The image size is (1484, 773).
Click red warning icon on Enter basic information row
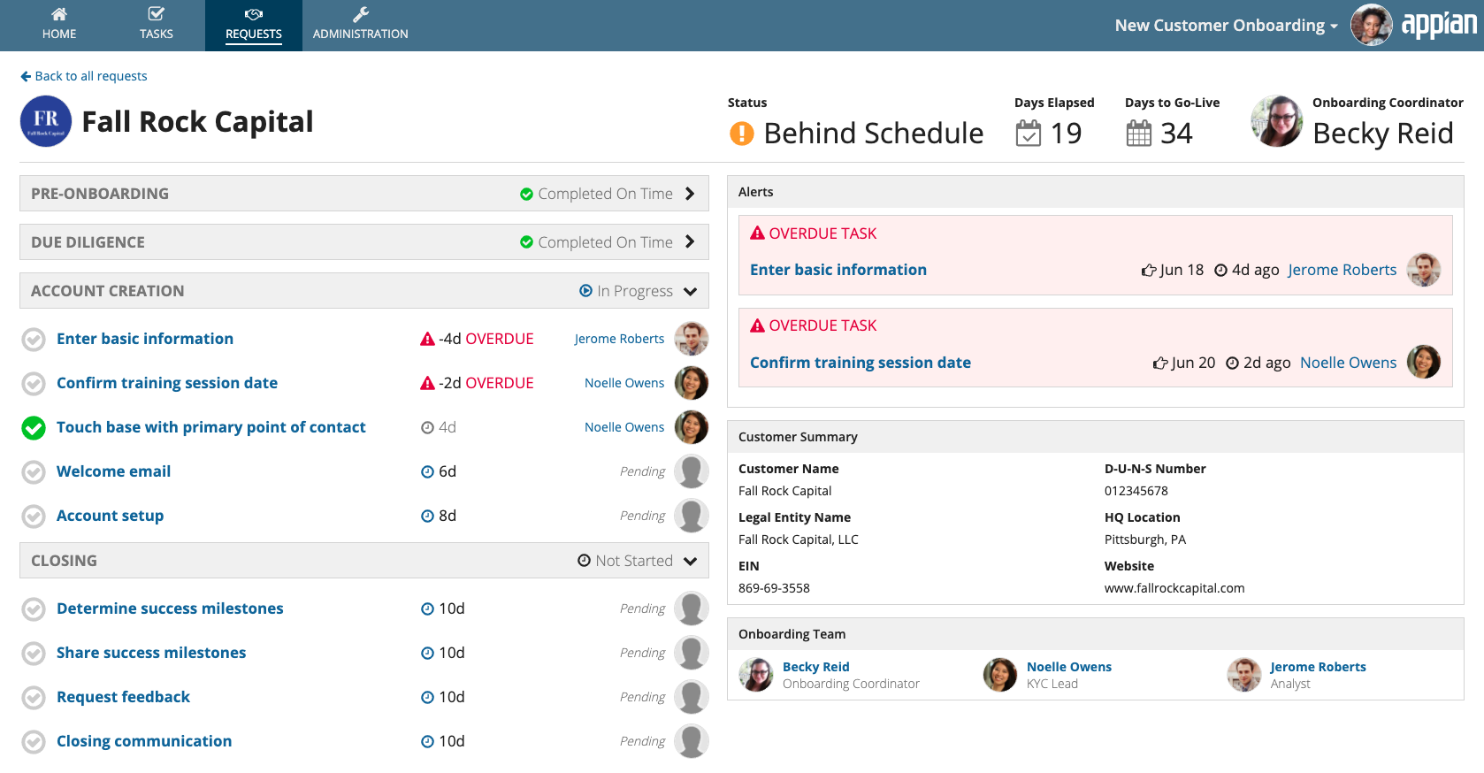coord(427,339)
